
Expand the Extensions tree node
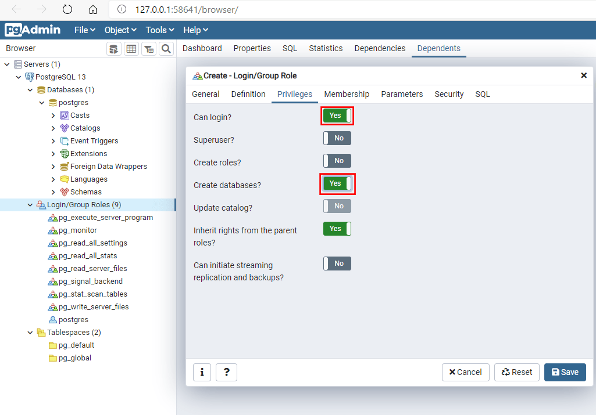pos(53,154)
